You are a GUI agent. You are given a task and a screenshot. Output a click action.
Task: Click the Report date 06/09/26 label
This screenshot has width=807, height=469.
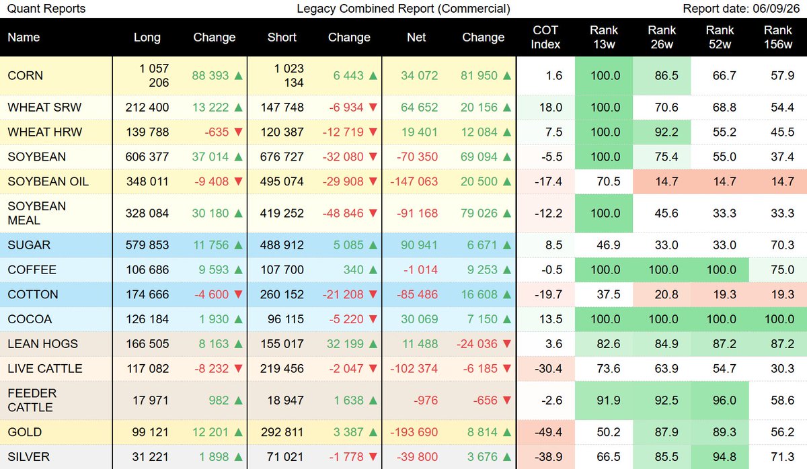[x=740, y=9]
